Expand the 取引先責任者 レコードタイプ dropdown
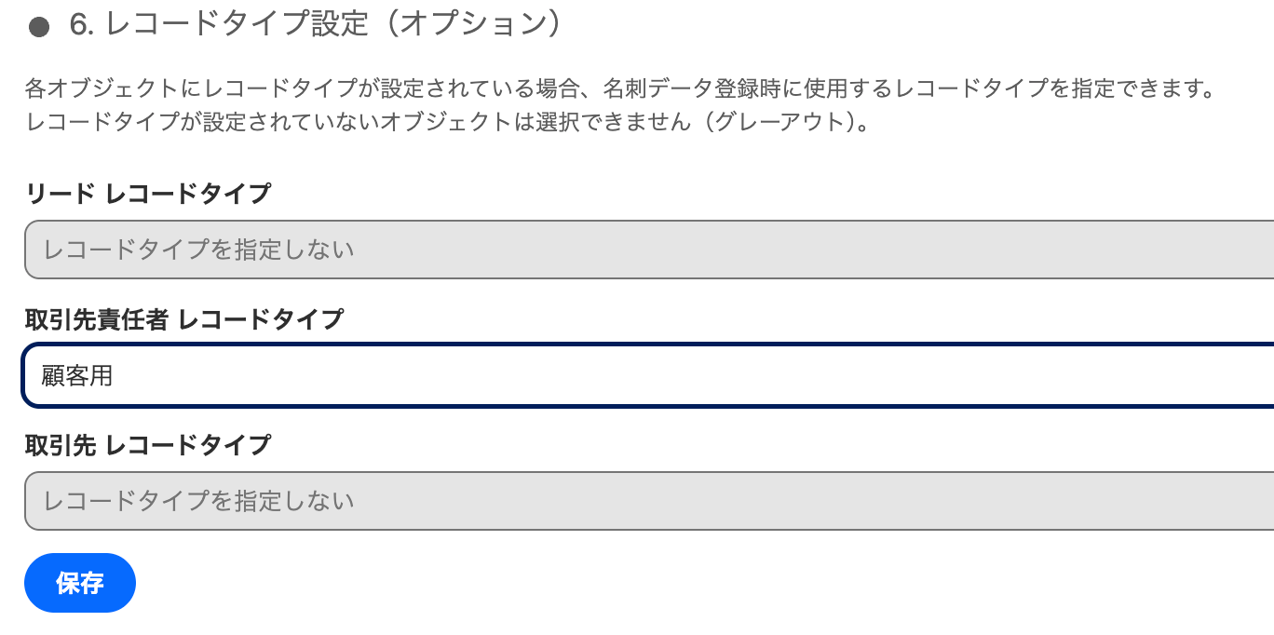 [x=648, y=375]
